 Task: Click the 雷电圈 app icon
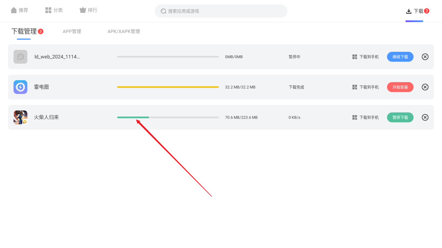20,87
